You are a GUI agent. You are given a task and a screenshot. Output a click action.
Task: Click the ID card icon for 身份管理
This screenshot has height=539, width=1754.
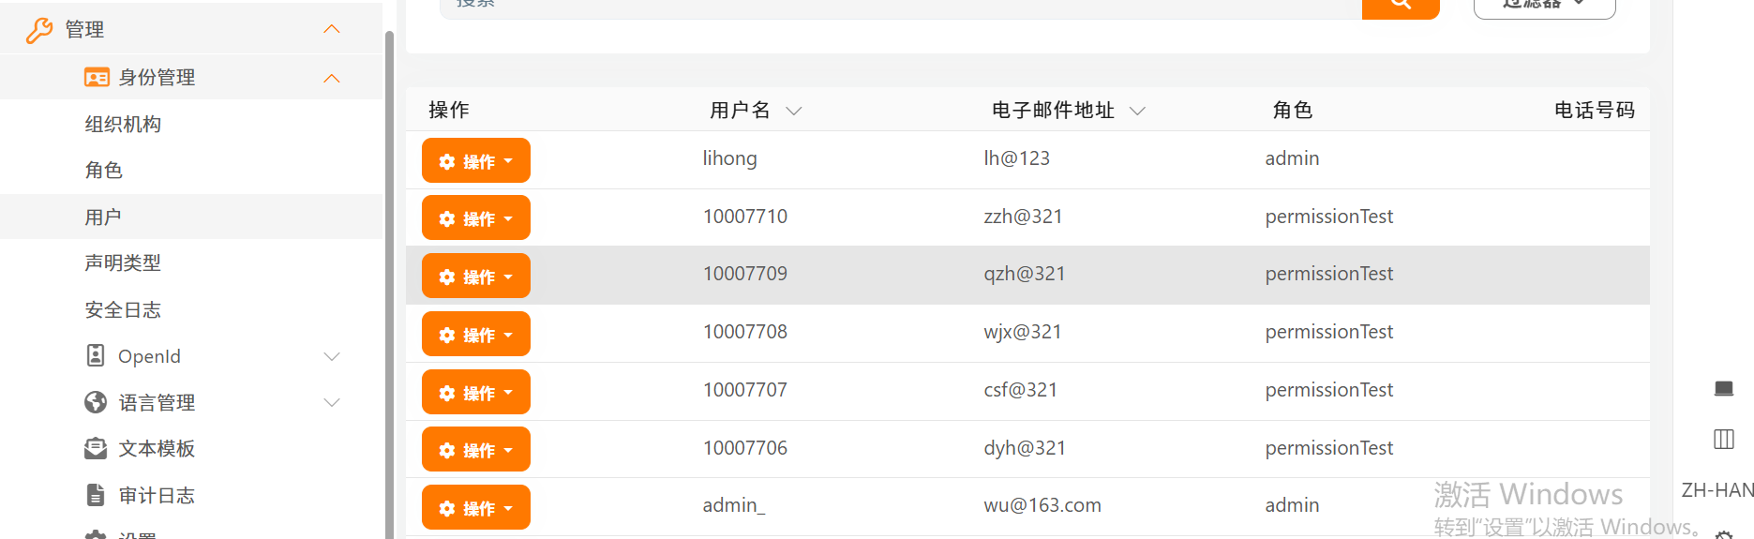(97, 78)
